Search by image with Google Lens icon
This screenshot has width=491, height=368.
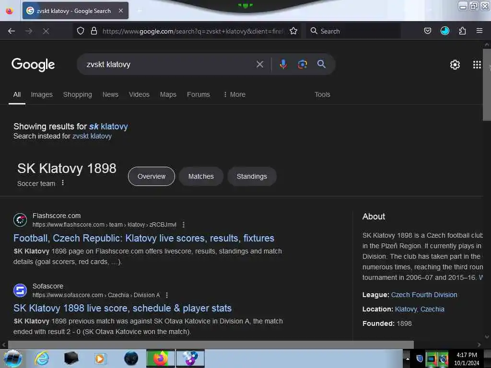[302, 64]
